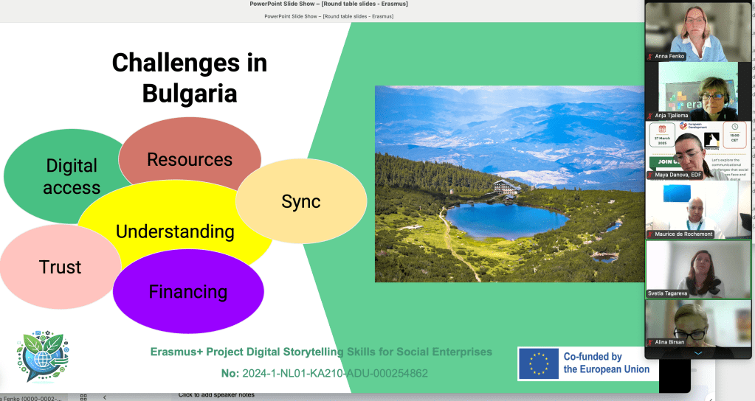Click the purple 'Financing' oval
This screenshot has height=401, width=755.
coord(188,293)
